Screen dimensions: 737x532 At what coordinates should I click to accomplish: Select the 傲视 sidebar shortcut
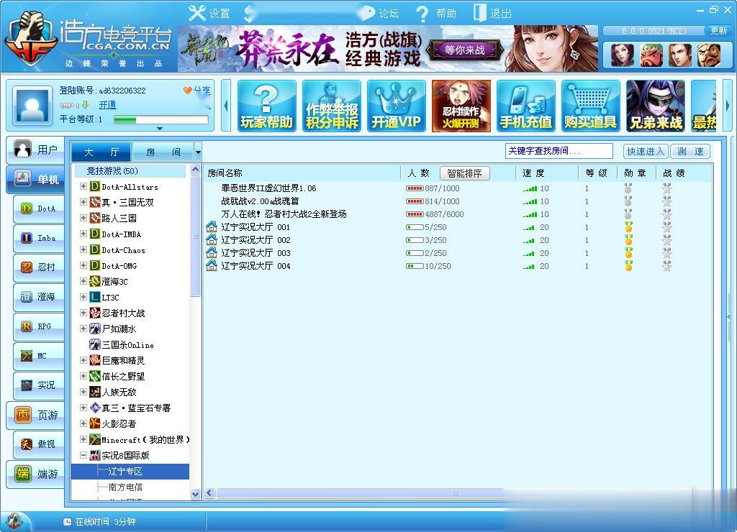39,444
